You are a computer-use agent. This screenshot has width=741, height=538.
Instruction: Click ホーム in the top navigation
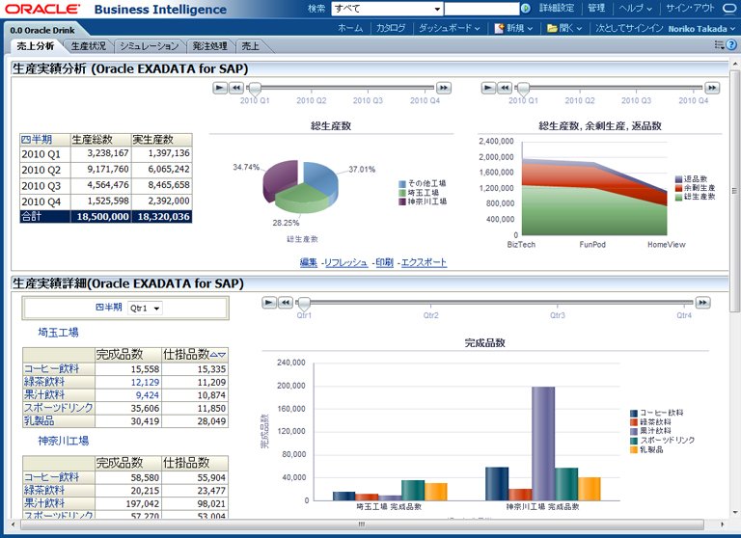click(x=349, y=28)
